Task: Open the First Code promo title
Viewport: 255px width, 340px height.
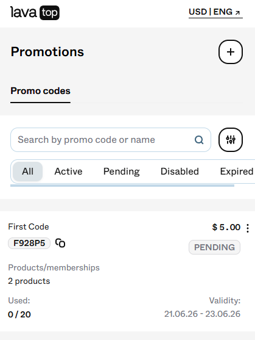Action: (29, 227)
